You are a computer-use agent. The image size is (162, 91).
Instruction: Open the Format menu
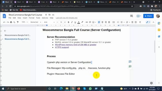point(31,18)
